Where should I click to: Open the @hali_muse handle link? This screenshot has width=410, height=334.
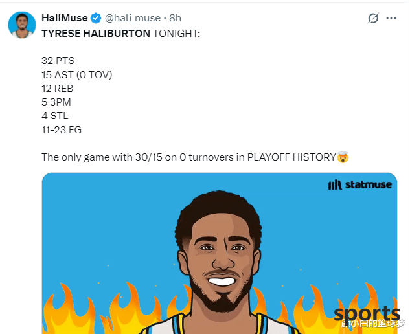133,18
